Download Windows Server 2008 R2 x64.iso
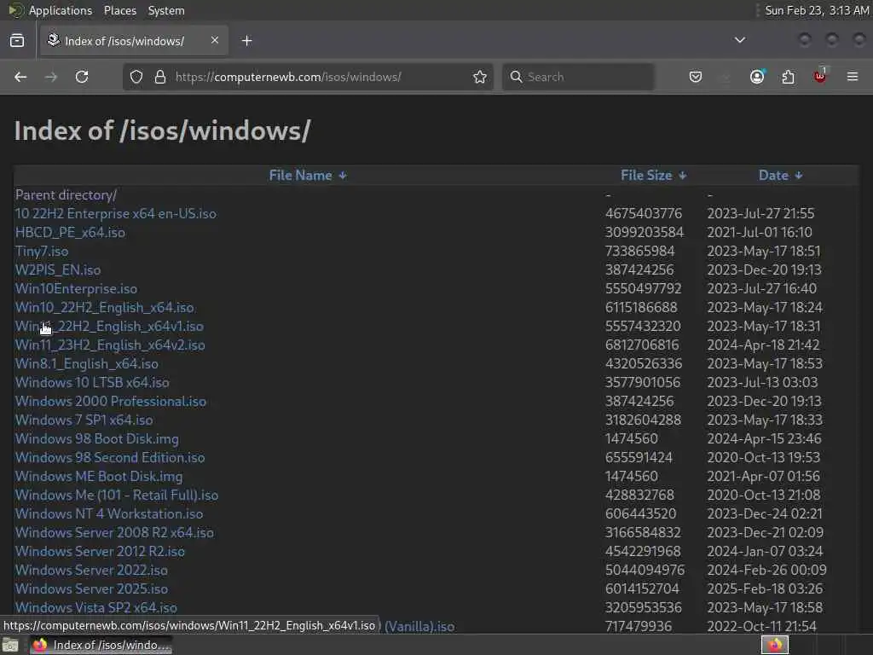The height and width of the screenshot is (655, 873). (115, 532)
